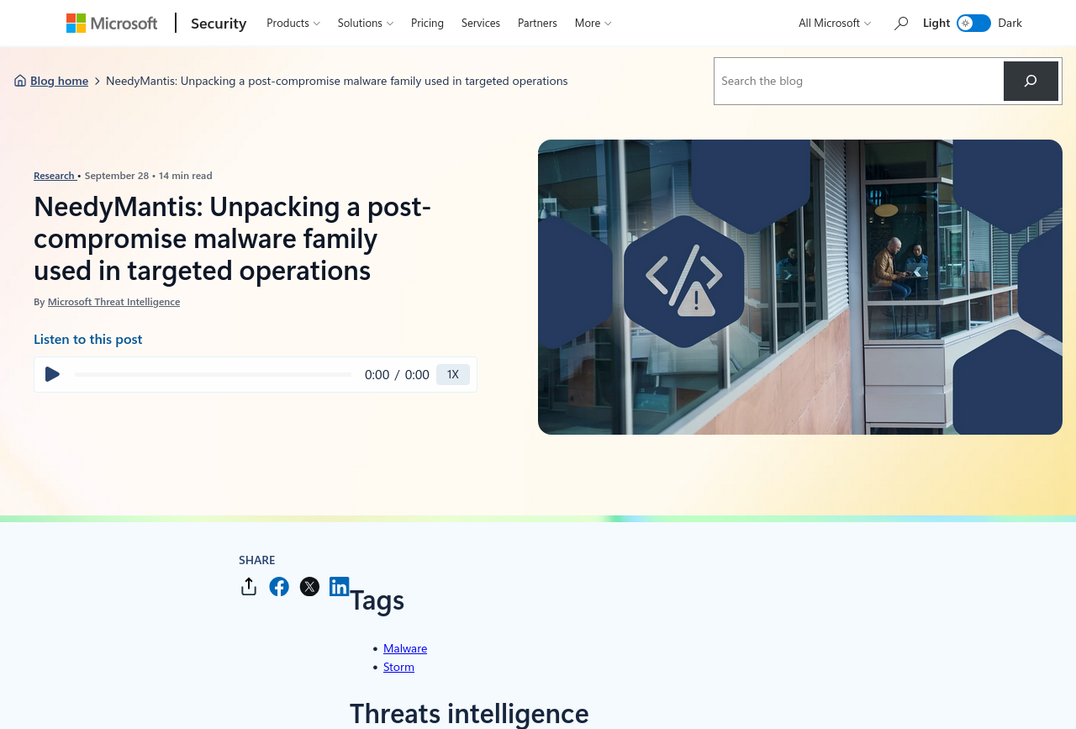Expand the Solutions dropdown menu
This screenshot has height=729, width=1076.
[366, 23]
